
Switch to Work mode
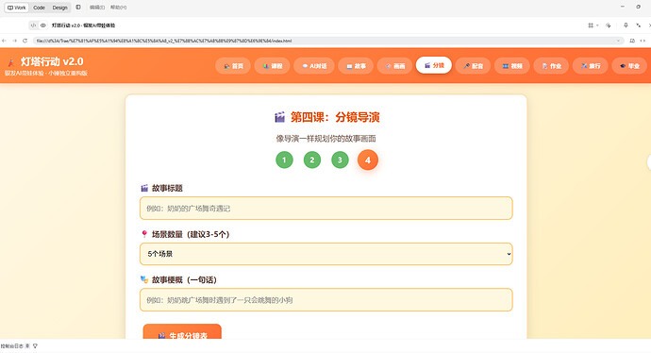click(x=17, y=8)
